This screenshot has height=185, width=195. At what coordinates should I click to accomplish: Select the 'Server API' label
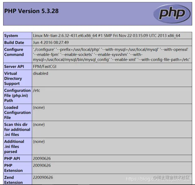[x=14, y=66]
